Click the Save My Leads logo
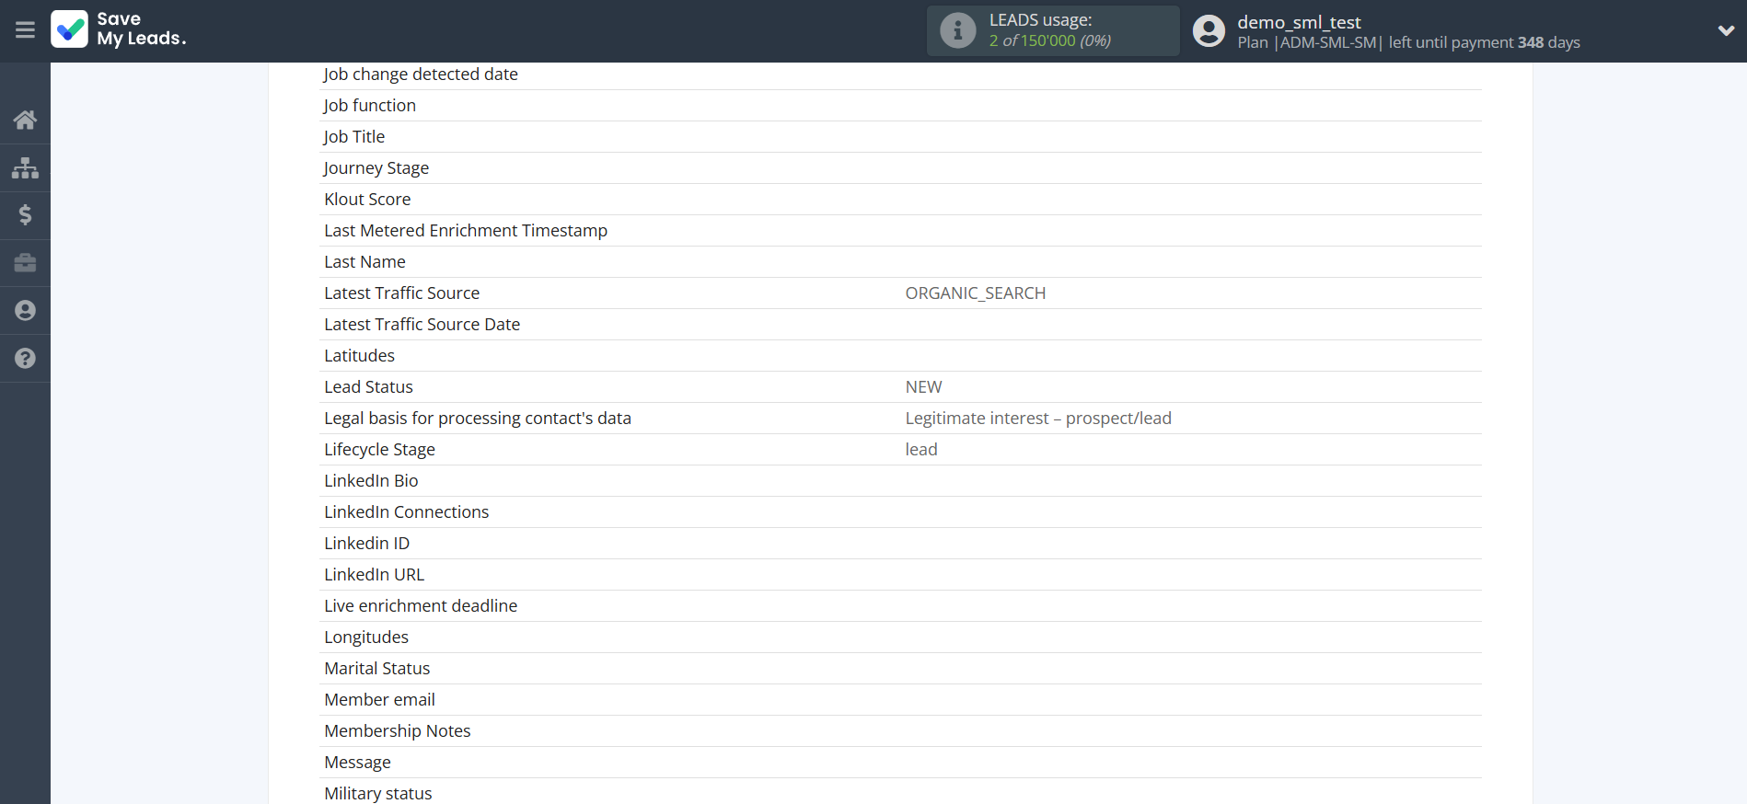 click(119, 29)
